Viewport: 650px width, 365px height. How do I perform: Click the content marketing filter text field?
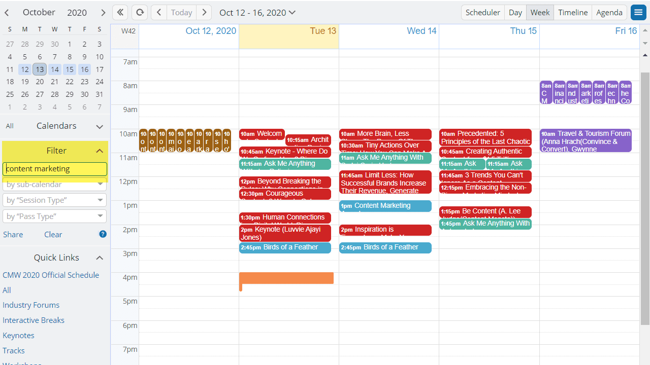54,169
